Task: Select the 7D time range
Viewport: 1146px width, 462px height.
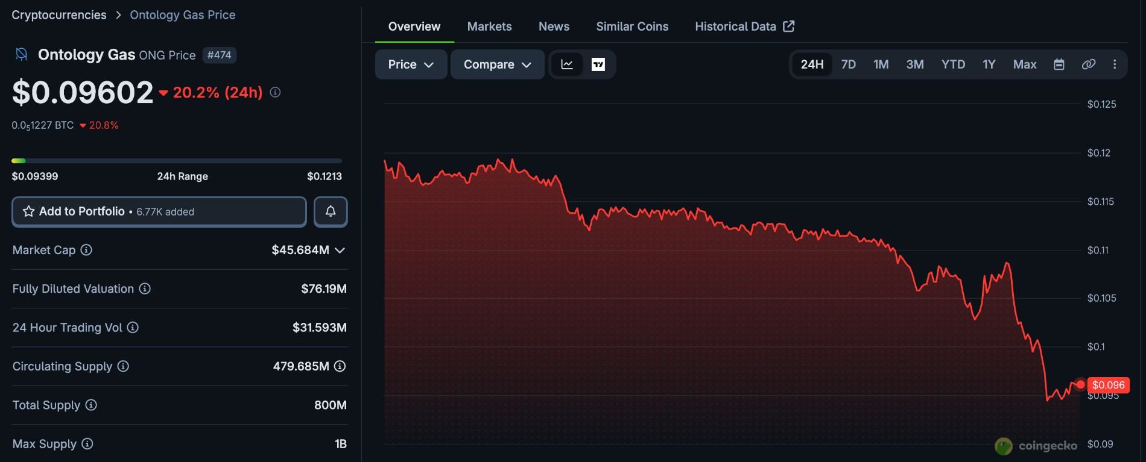Action: (x=849, y=64)
